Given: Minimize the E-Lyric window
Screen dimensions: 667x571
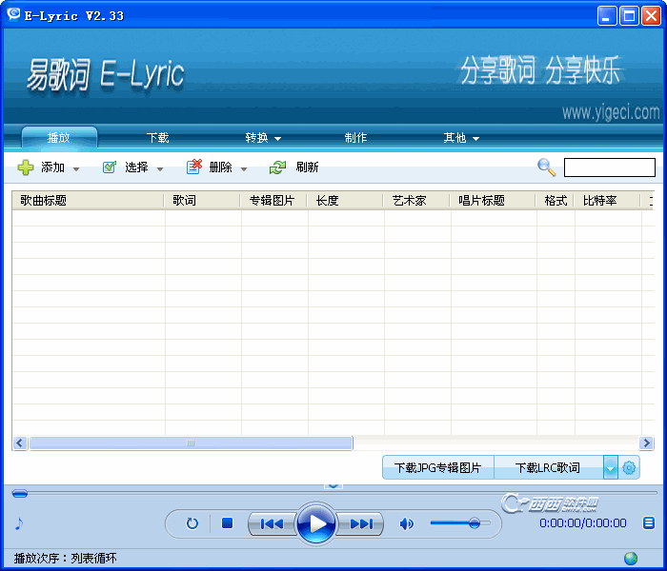Looking at the screenshot, I should [x=607, y=16].
